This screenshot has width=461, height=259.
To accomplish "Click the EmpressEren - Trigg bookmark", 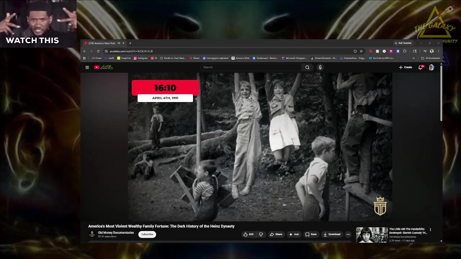I will [353, 58].
